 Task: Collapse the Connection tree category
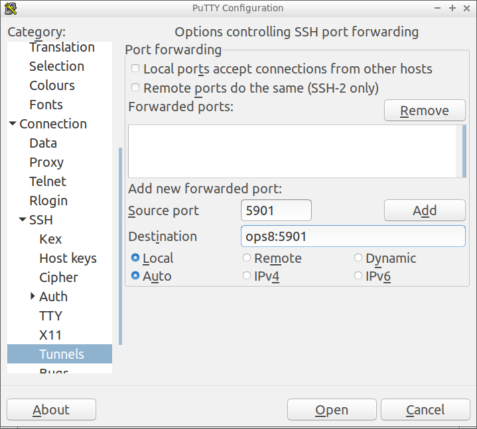(13, 124)
